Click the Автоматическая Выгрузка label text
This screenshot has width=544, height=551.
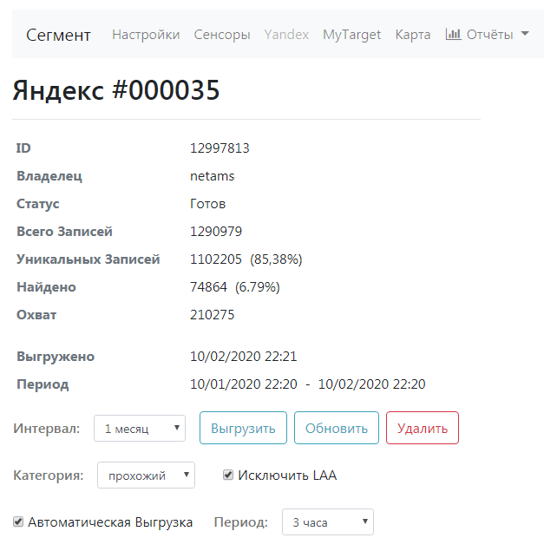point(110,522)
